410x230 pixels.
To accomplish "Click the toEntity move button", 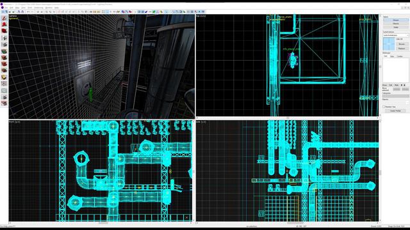I will point(405,89).
